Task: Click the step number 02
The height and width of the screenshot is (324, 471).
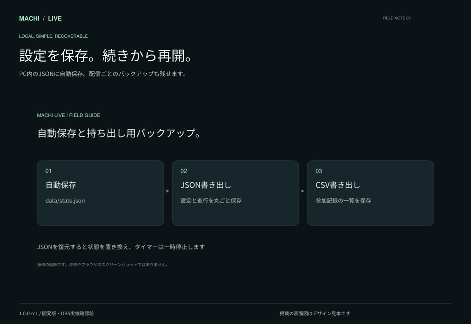Action: click(x=184, y=171)
